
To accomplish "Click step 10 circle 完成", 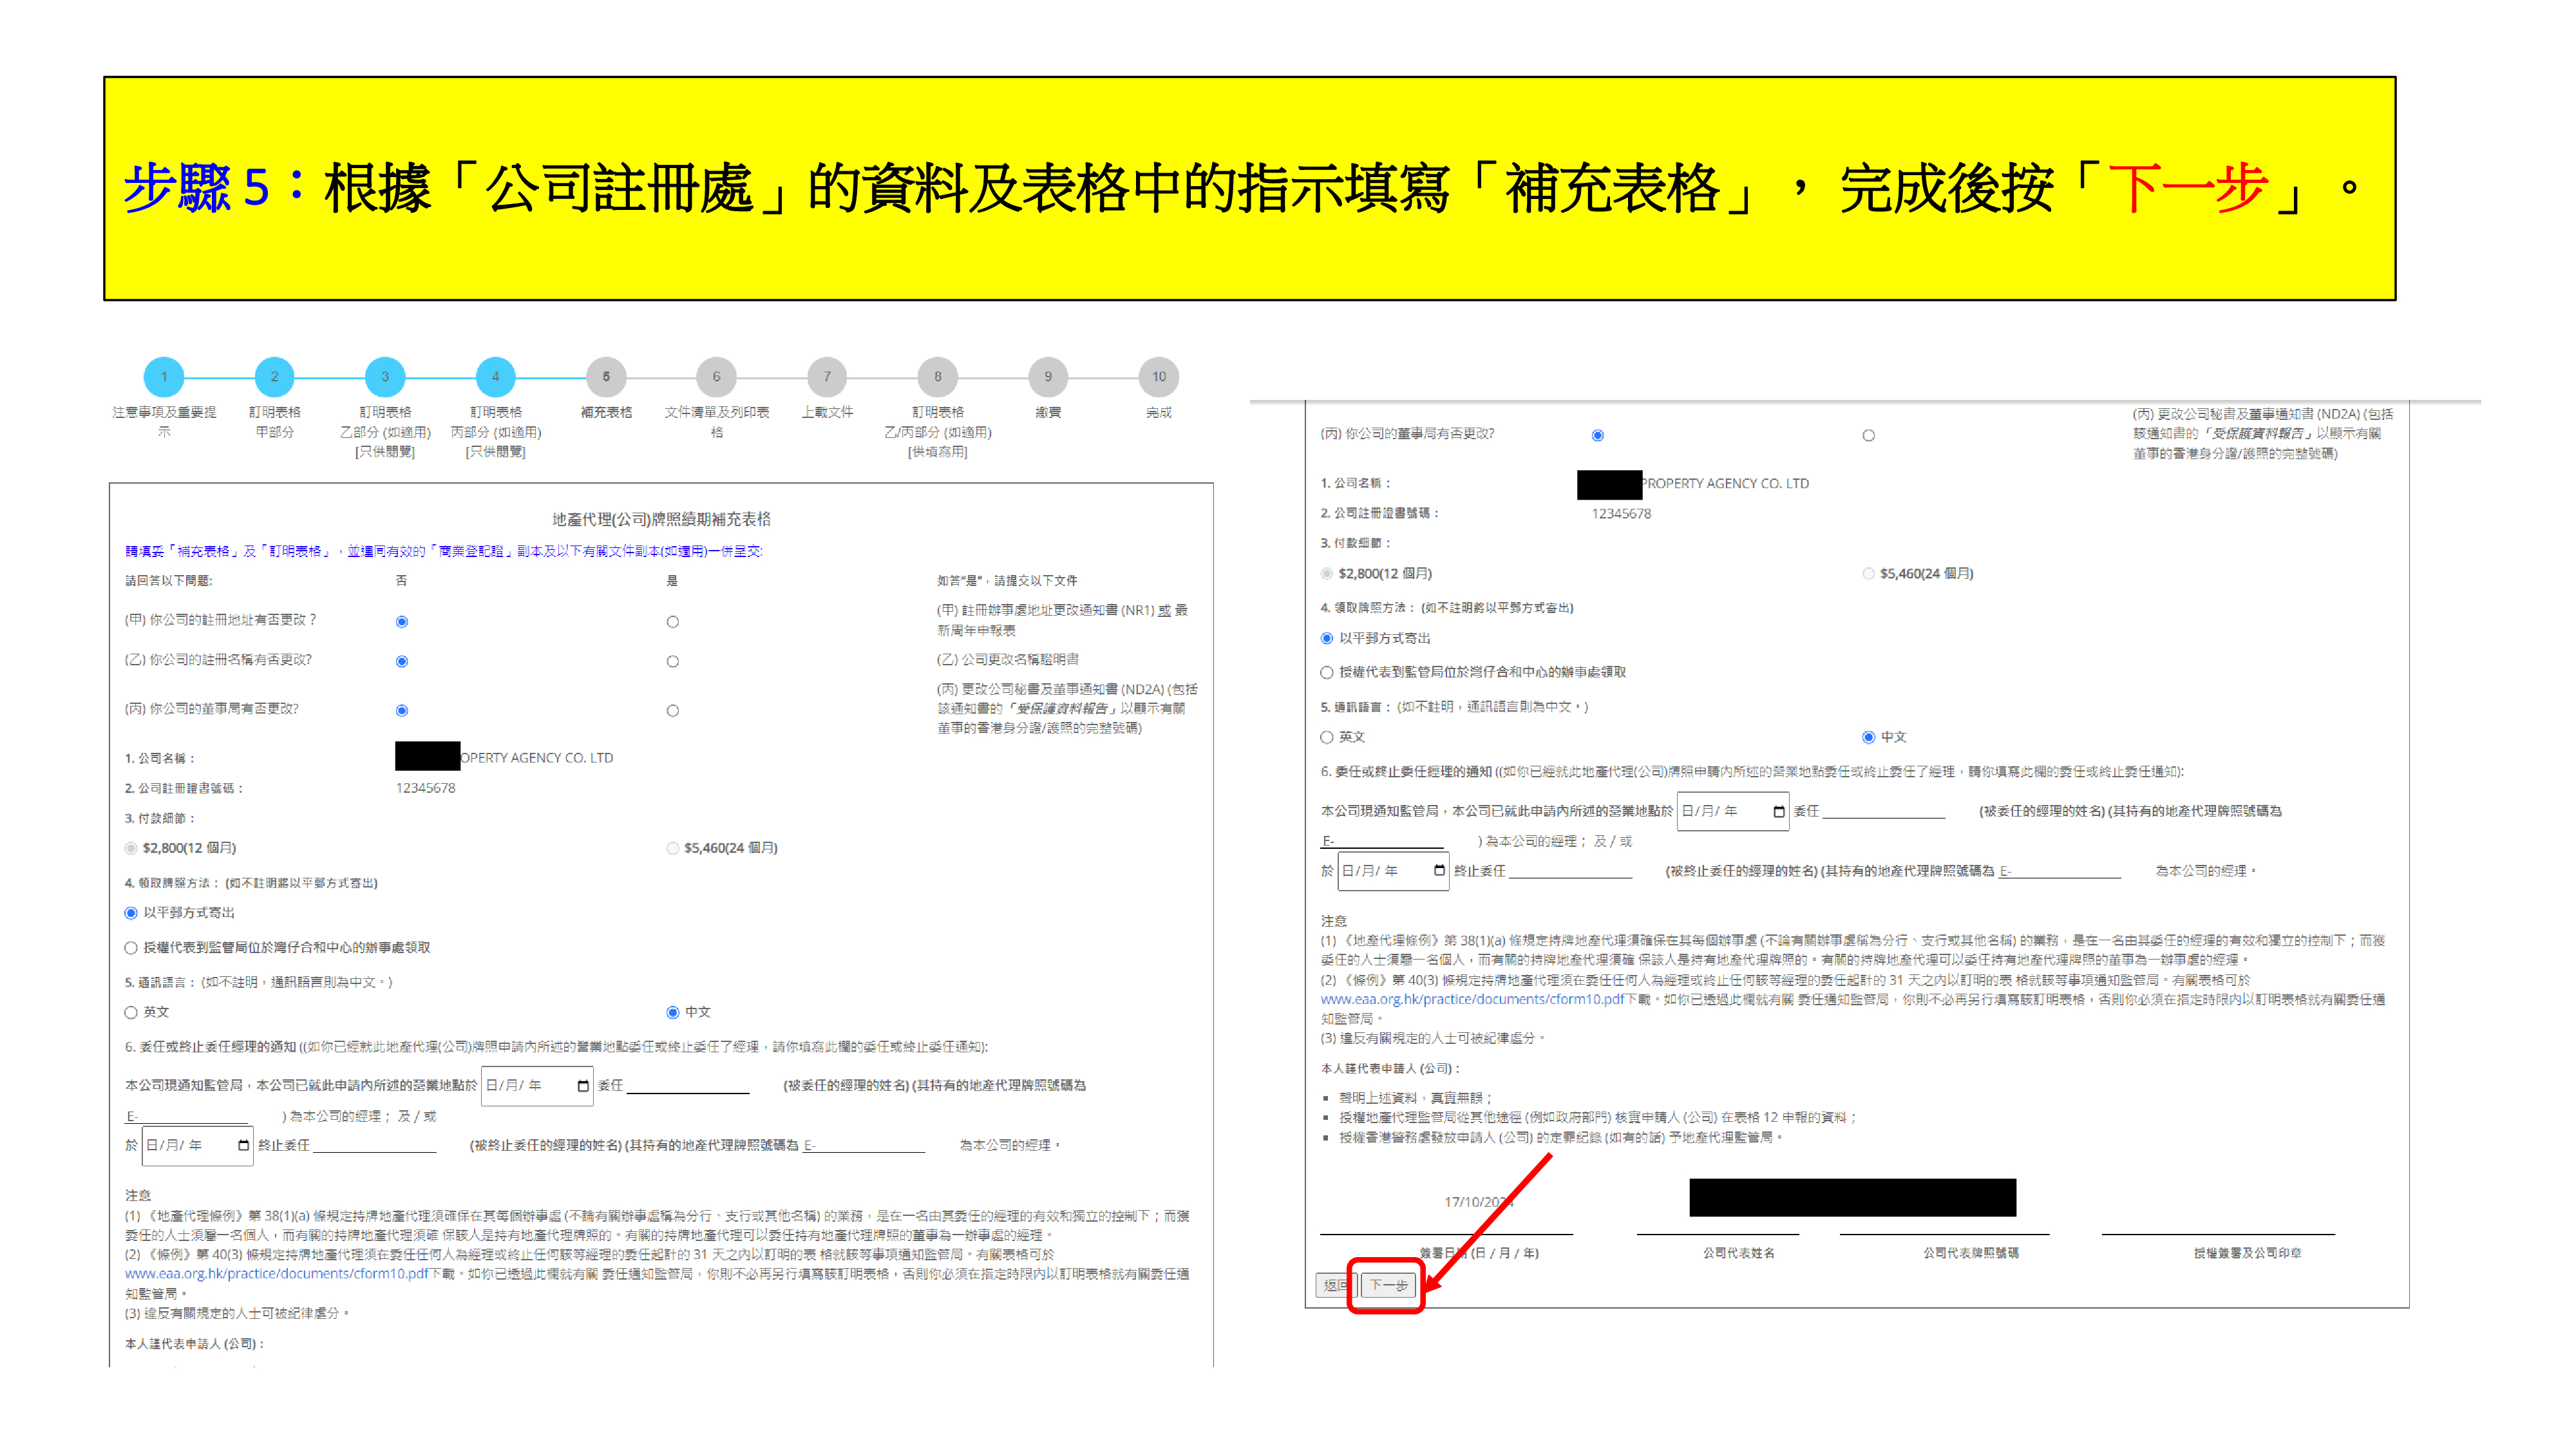I will pyautogui.click(x=1158, y=377).
